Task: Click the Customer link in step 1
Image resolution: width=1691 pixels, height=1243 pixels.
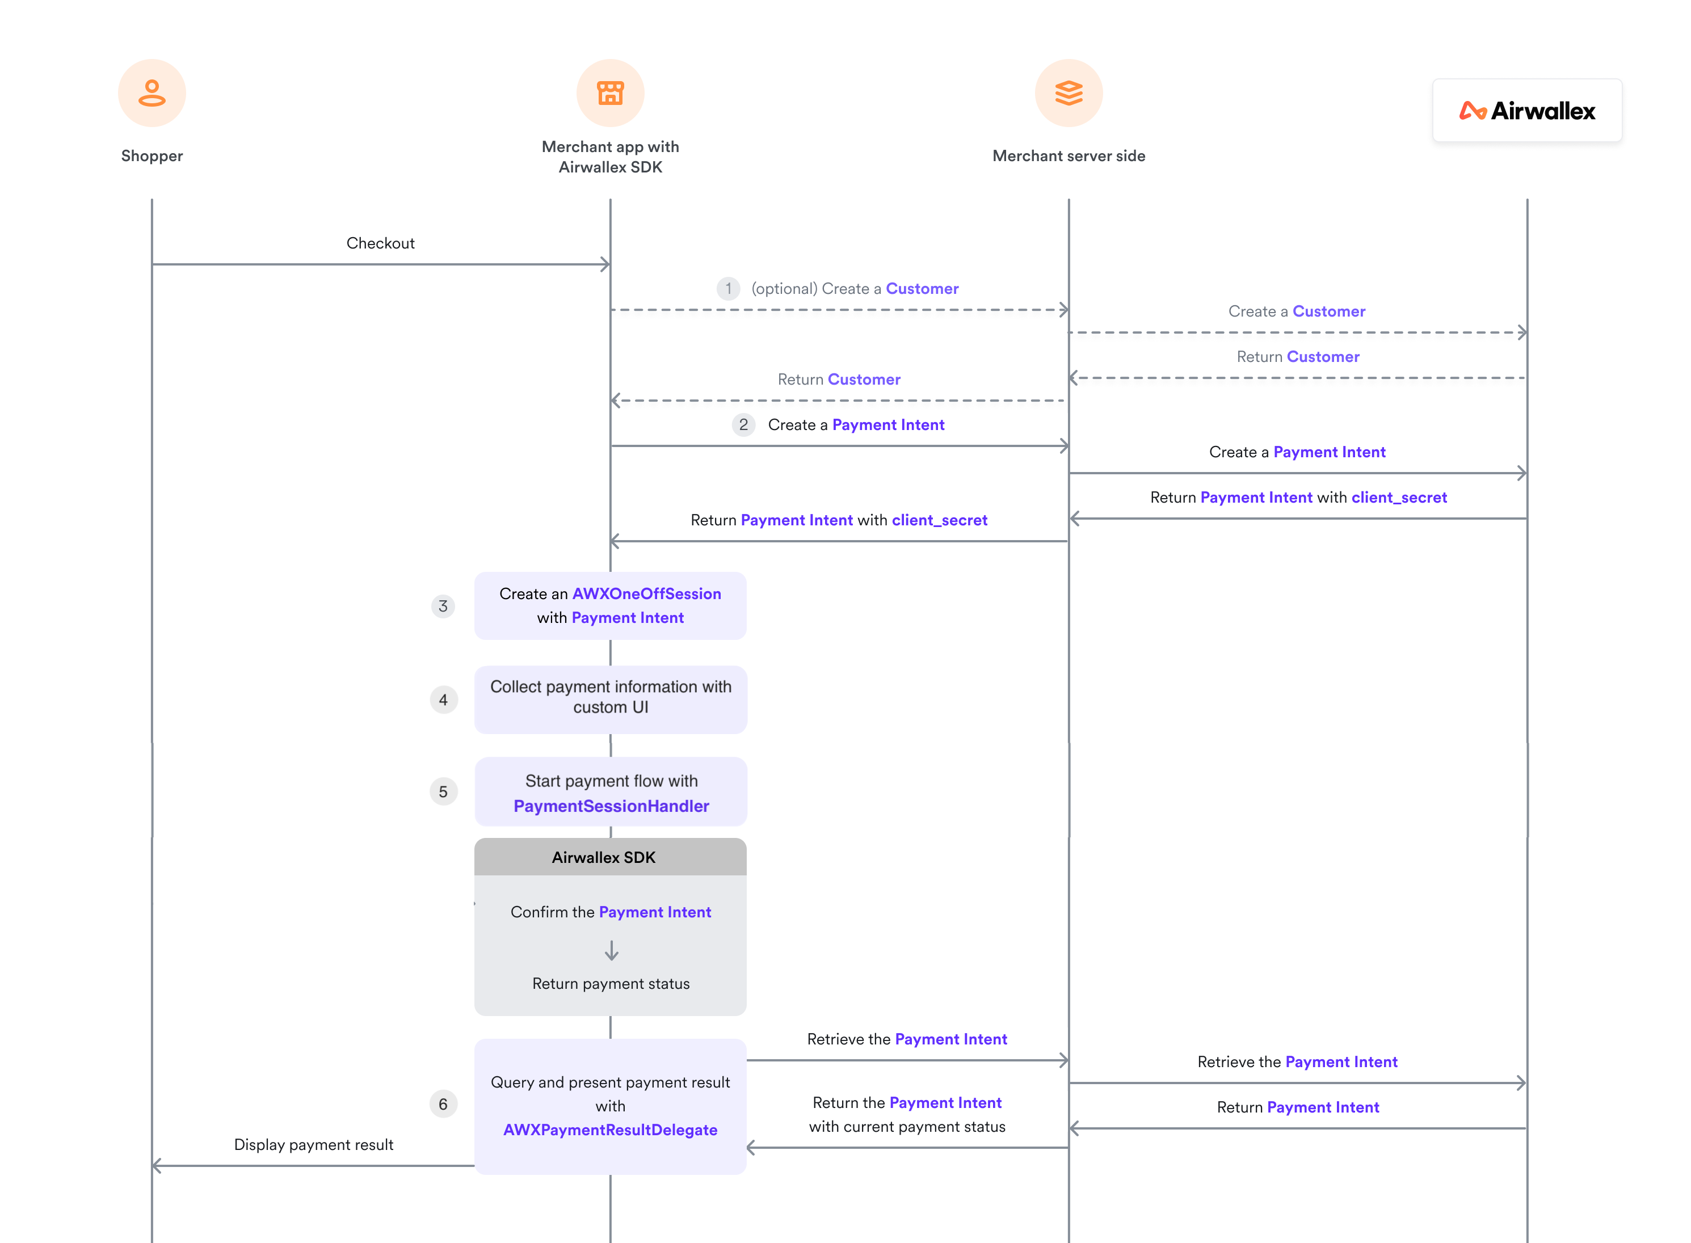Action: click(921, 289)
